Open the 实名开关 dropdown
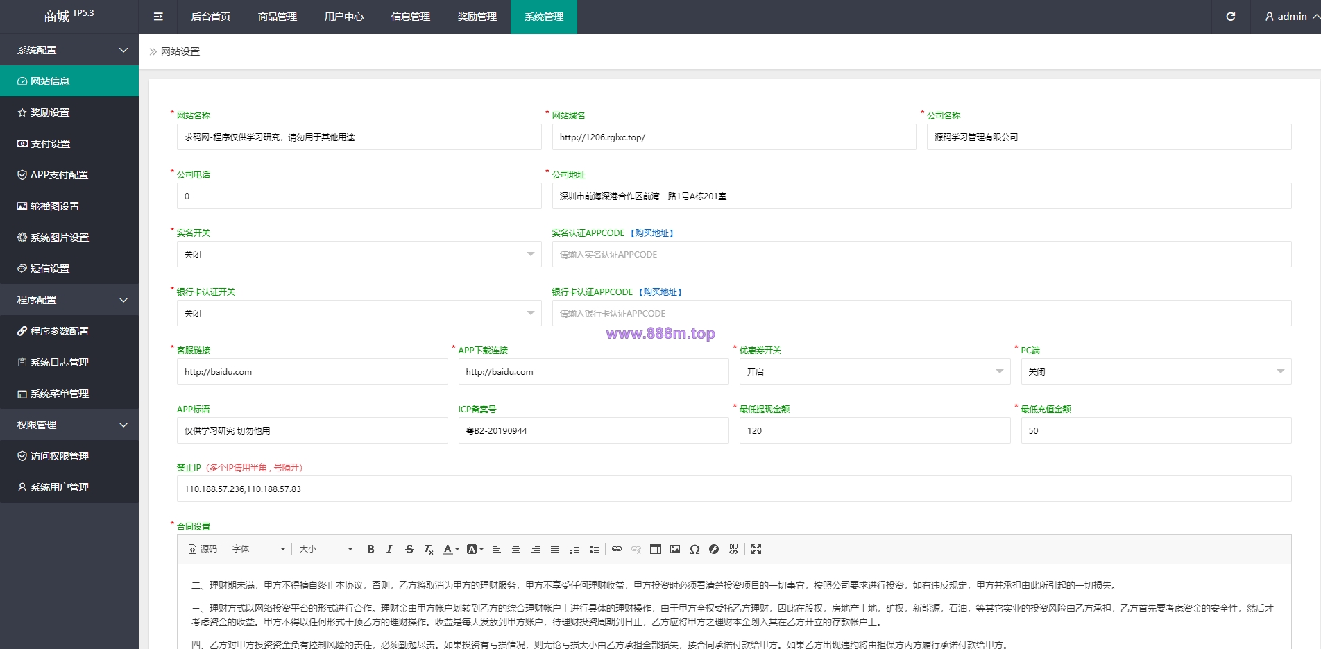This screenshot has height=649, width=1321. 359,254
